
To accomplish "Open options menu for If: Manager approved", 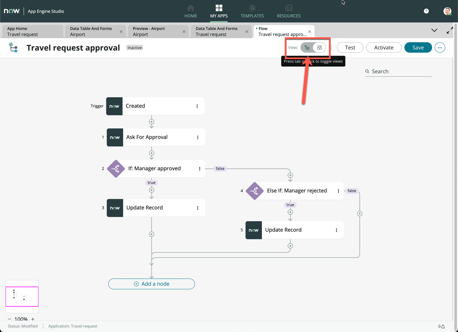I will click(x=200, y=169).
